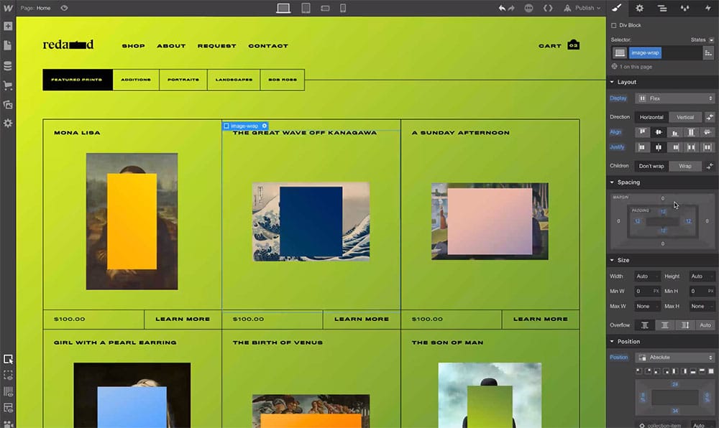Viewport: 719px width, 428px height.
Task: Open the changes status indicator icon
Action: pyautogui.click(x=528, y=8)
